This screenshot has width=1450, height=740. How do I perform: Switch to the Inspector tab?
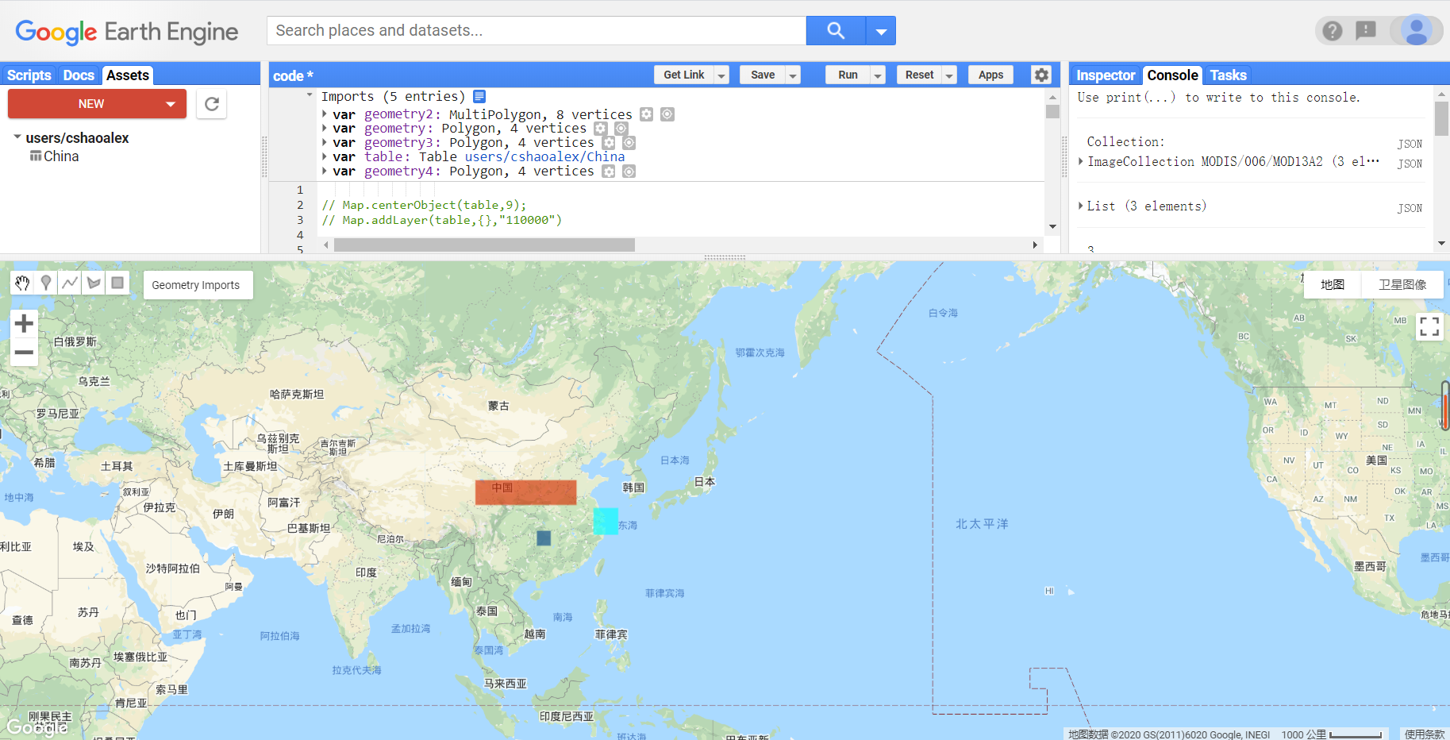click(1105, 75)
